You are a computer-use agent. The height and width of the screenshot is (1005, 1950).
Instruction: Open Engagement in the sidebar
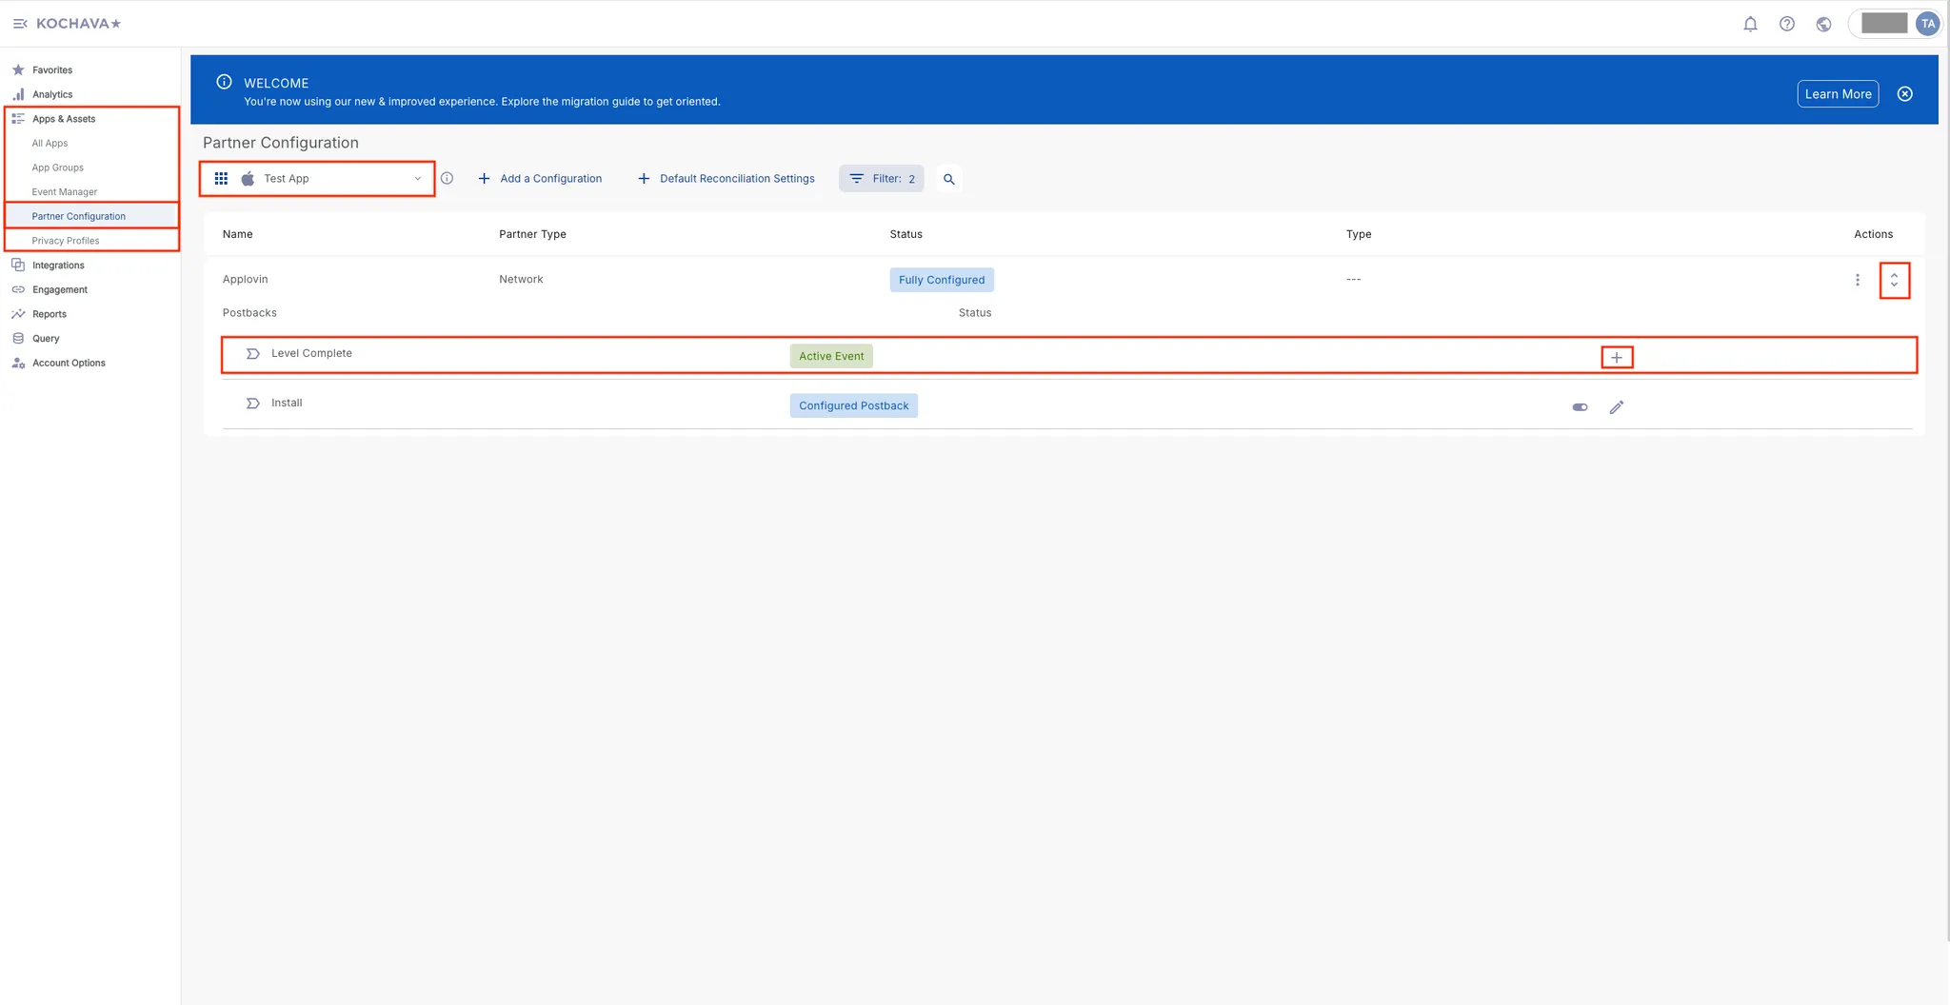pyautogui.click(x=60, y=289)
